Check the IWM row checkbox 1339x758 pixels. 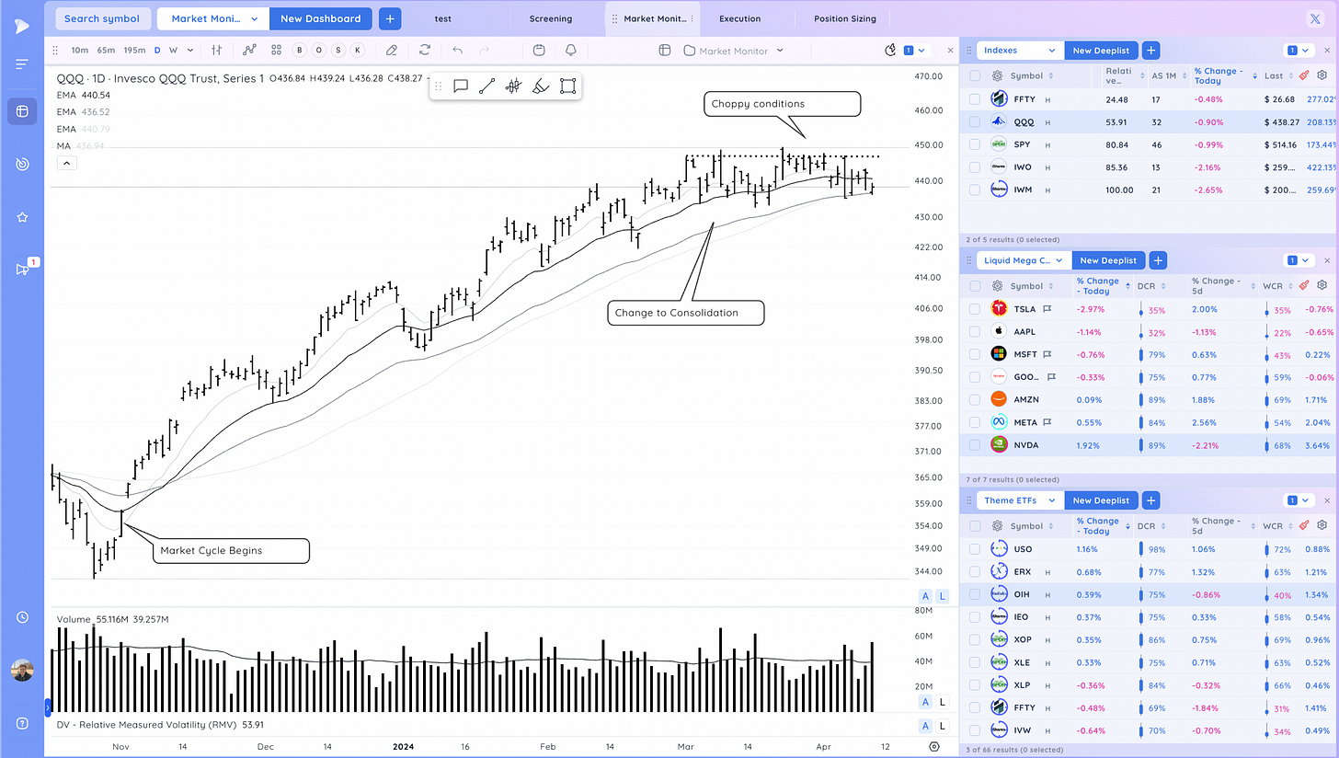[975, 189]
